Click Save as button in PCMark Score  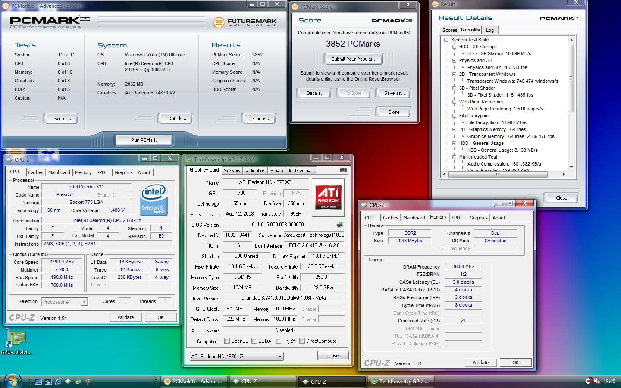coord(394,93)
